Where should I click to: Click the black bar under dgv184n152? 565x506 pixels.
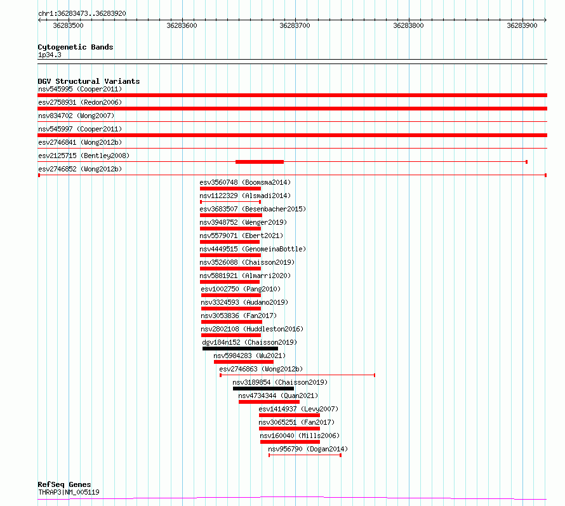240,349
